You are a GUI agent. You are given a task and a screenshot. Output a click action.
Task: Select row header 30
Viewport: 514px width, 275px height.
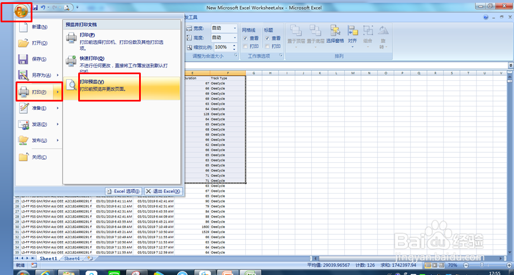click(x=17, y=226)
